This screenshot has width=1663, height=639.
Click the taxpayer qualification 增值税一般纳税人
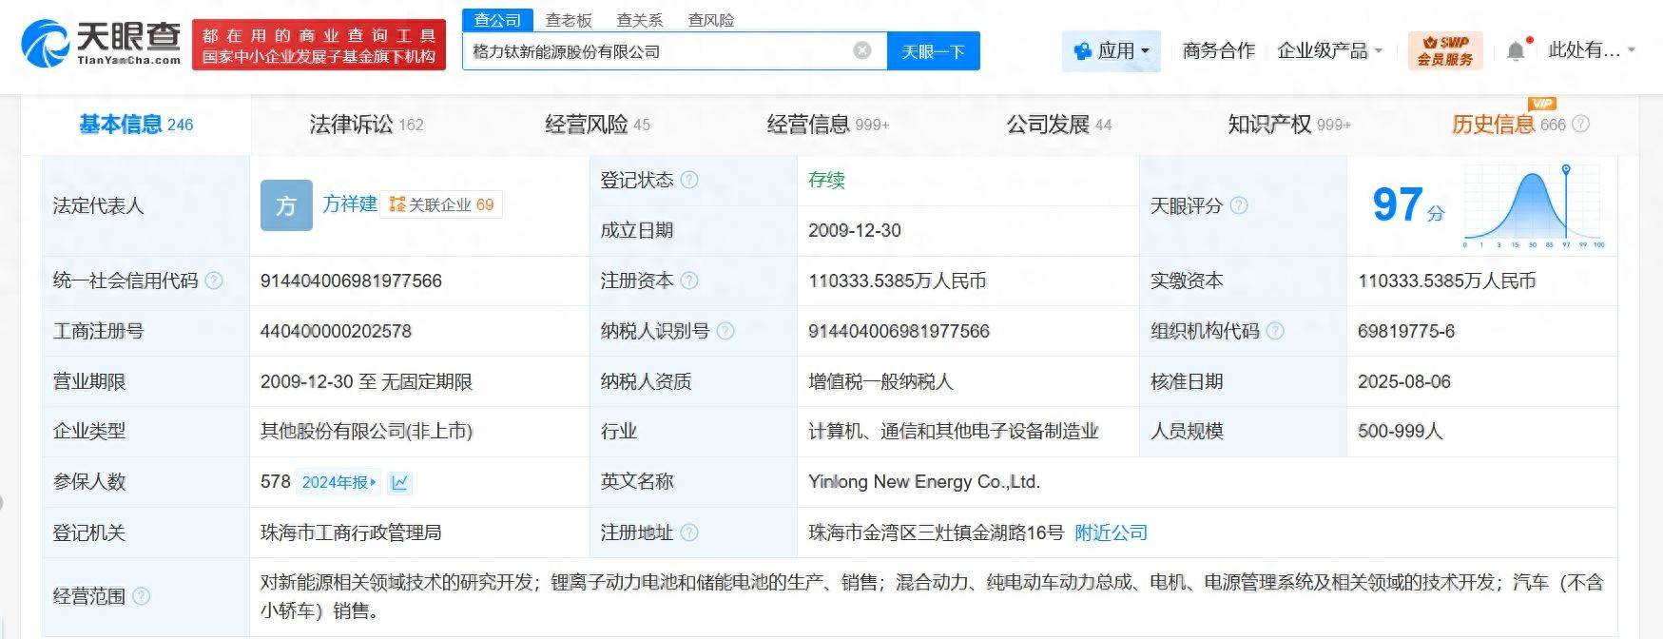[x=880, y=381]
